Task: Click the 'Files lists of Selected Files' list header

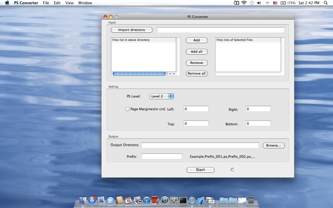Action: (248, 40)
